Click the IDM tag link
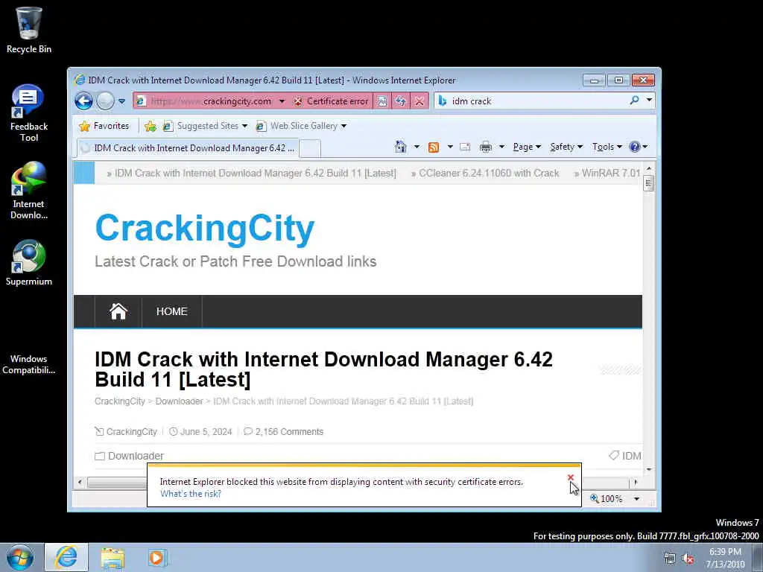 point(631,457)
